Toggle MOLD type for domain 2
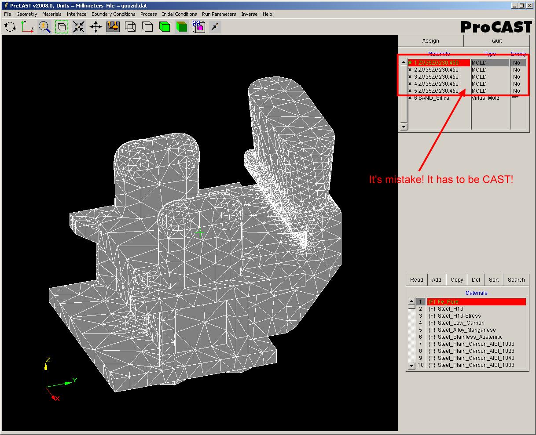536x435 pixels. pyautogui.click(x=490, y=70)
